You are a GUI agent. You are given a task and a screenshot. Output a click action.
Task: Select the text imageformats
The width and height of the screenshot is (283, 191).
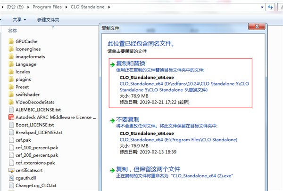[x=30, y=56]
